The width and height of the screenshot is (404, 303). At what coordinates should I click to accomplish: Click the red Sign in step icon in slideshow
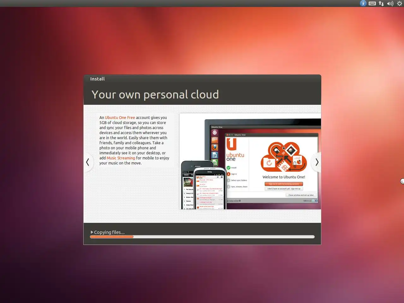coord(229,174)
